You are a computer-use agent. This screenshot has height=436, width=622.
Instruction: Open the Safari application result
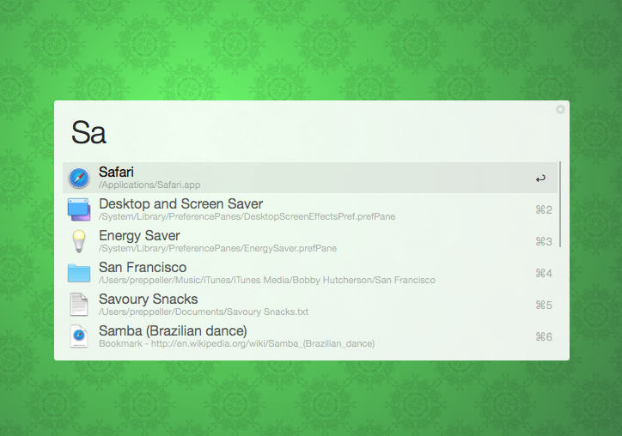[116, 173]
